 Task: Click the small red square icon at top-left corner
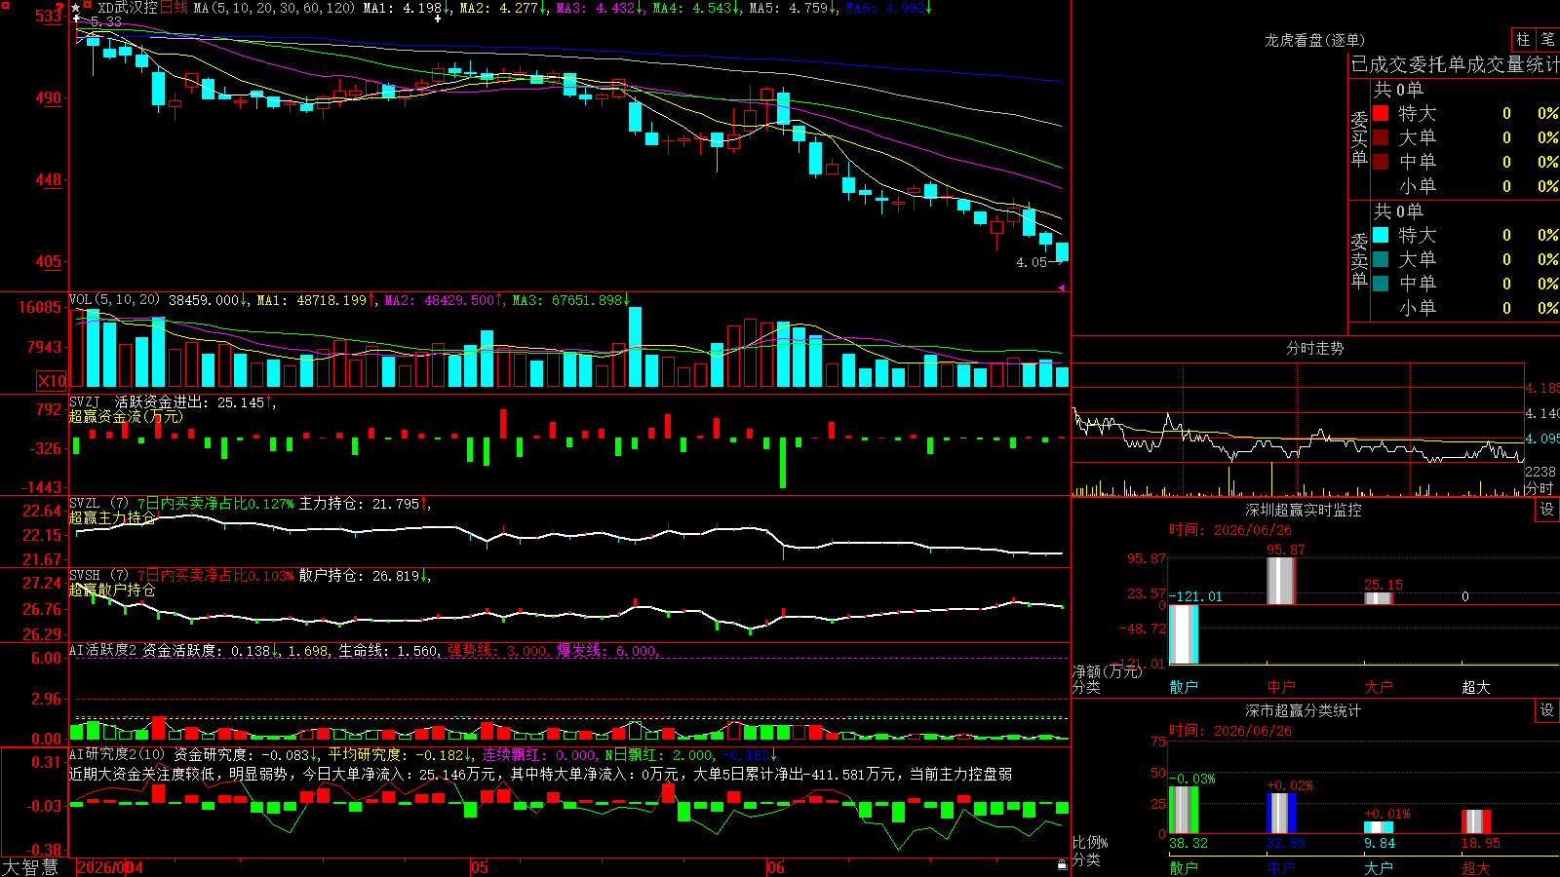coord(4,4)
